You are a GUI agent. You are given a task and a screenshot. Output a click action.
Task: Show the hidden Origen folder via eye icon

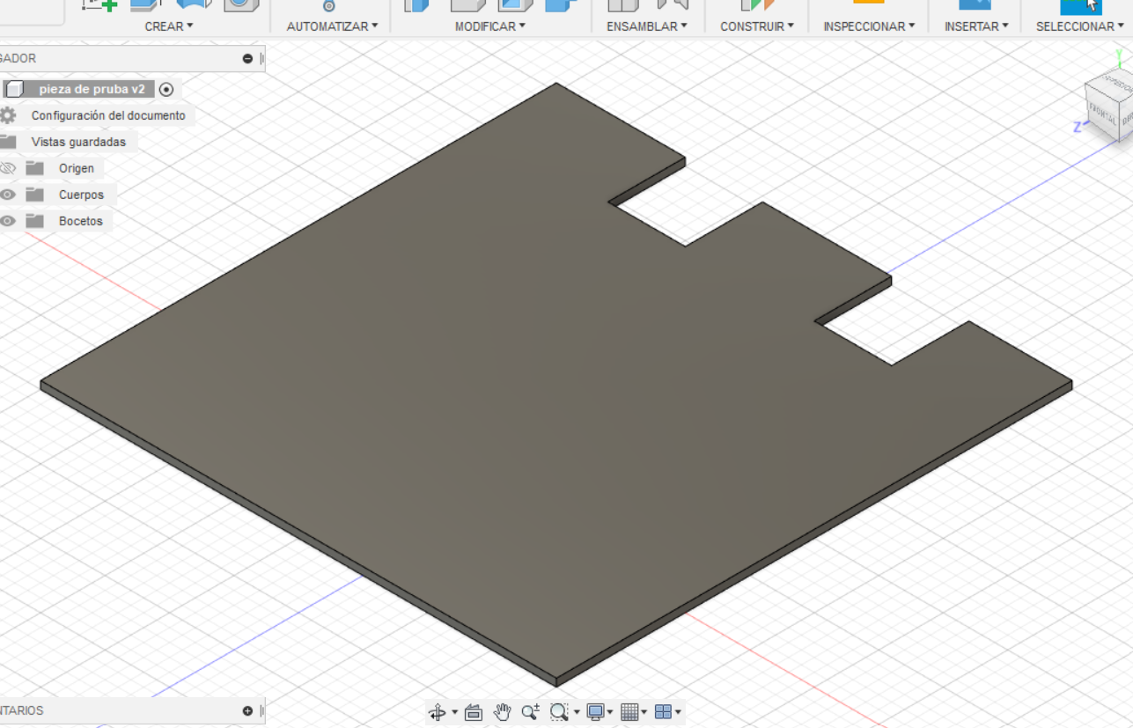point(8,168)
